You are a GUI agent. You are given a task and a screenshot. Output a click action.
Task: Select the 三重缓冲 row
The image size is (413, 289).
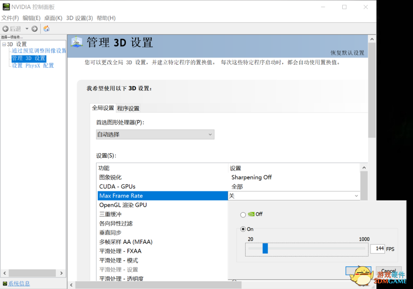tap(163, 214)
